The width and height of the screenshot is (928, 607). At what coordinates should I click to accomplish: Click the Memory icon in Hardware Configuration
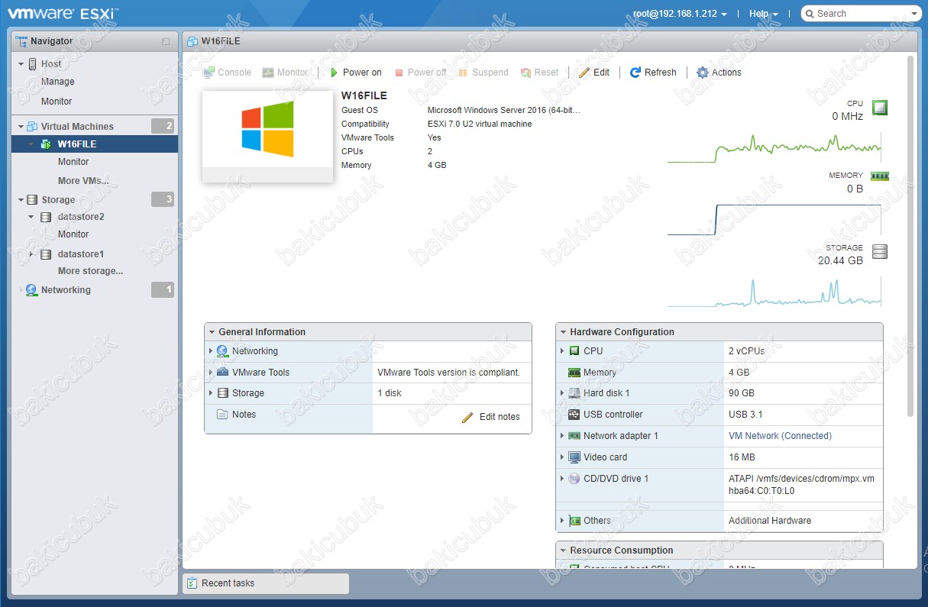point(574,373)
